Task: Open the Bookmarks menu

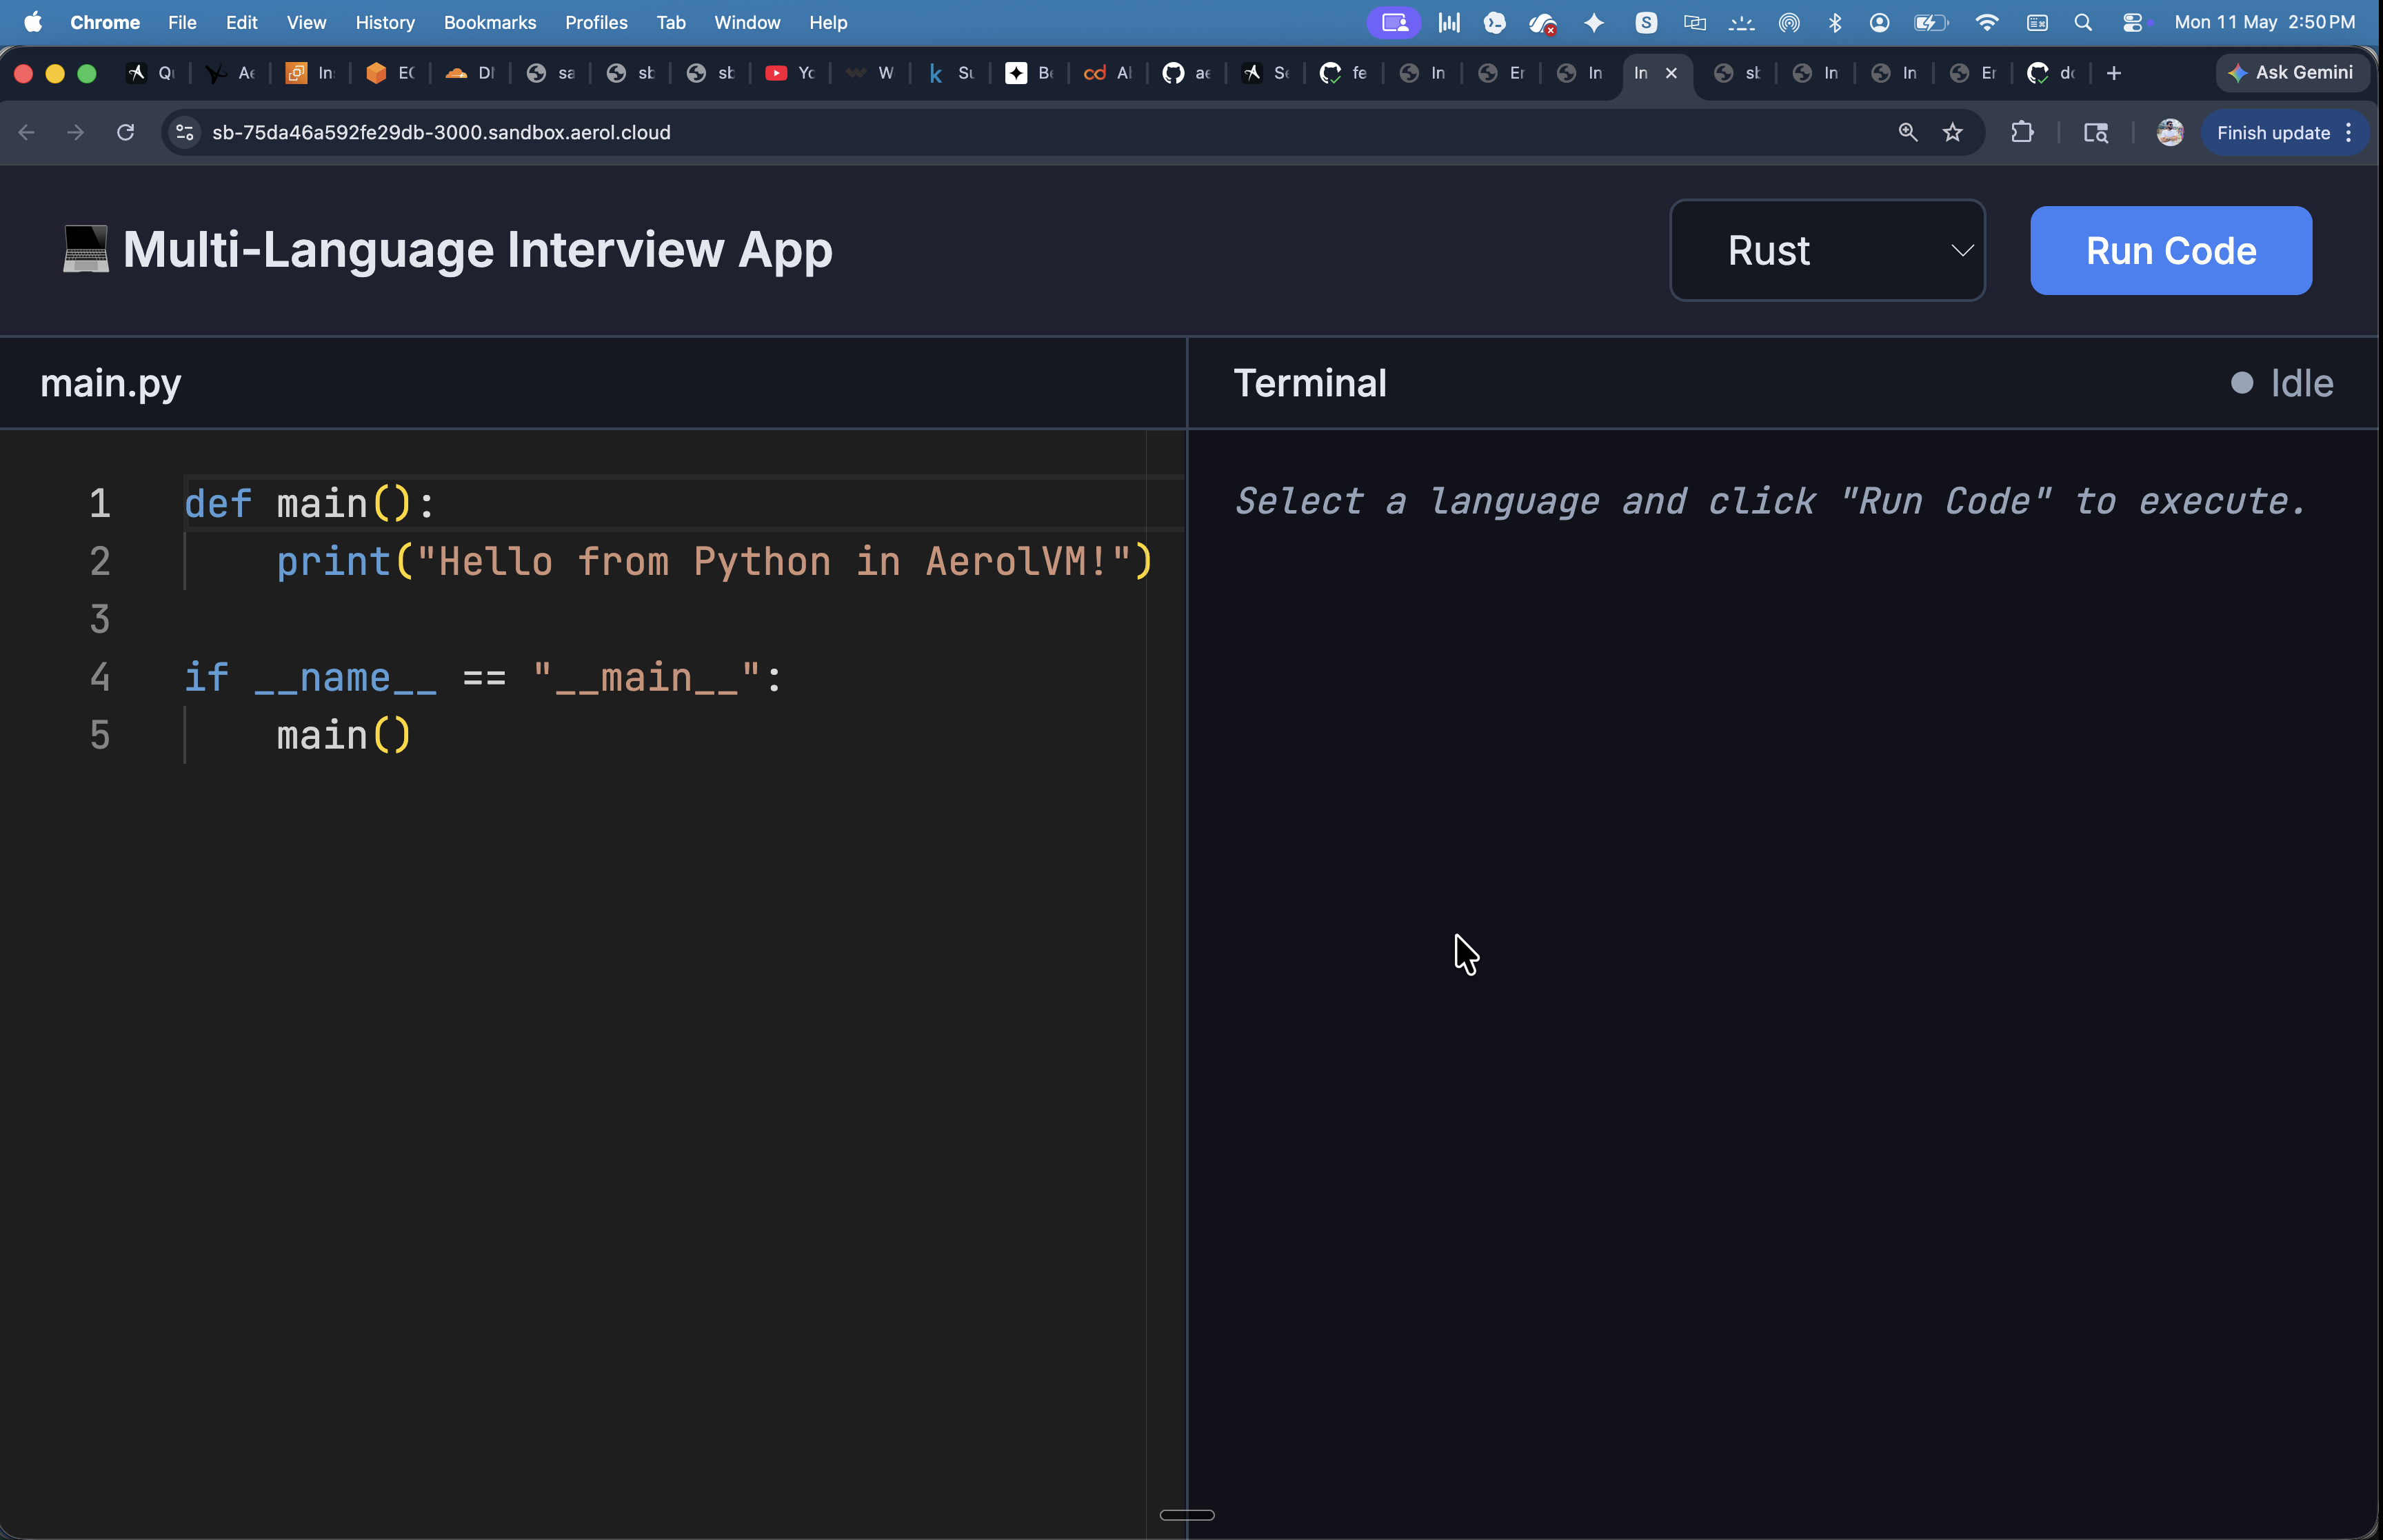Action: (x=490, y=22)
